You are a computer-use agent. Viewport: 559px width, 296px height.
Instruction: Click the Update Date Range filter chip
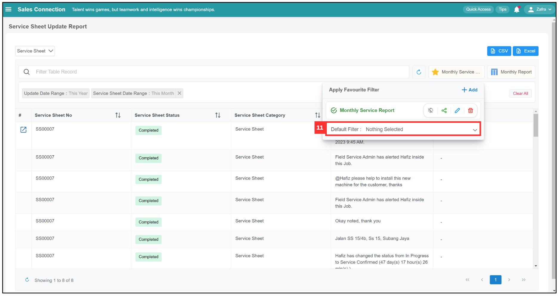click(56, 93)
